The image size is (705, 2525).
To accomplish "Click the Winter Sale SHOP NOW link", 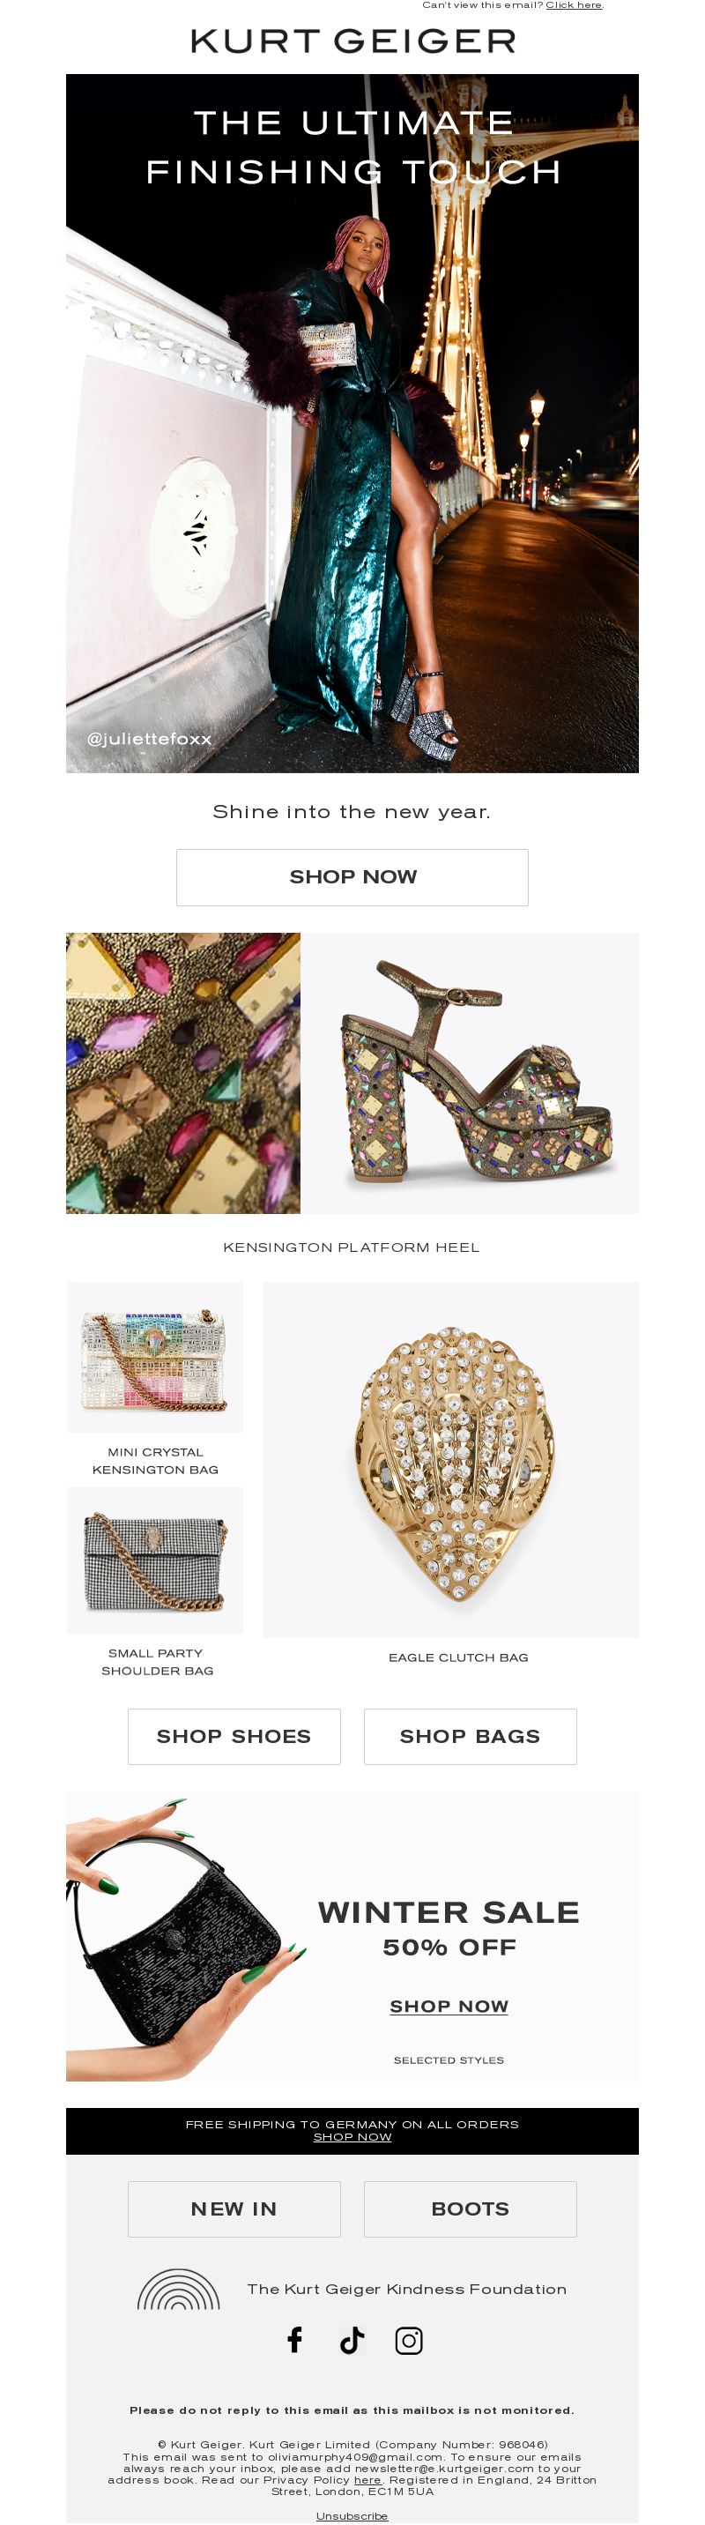I will coord(449,2006).
